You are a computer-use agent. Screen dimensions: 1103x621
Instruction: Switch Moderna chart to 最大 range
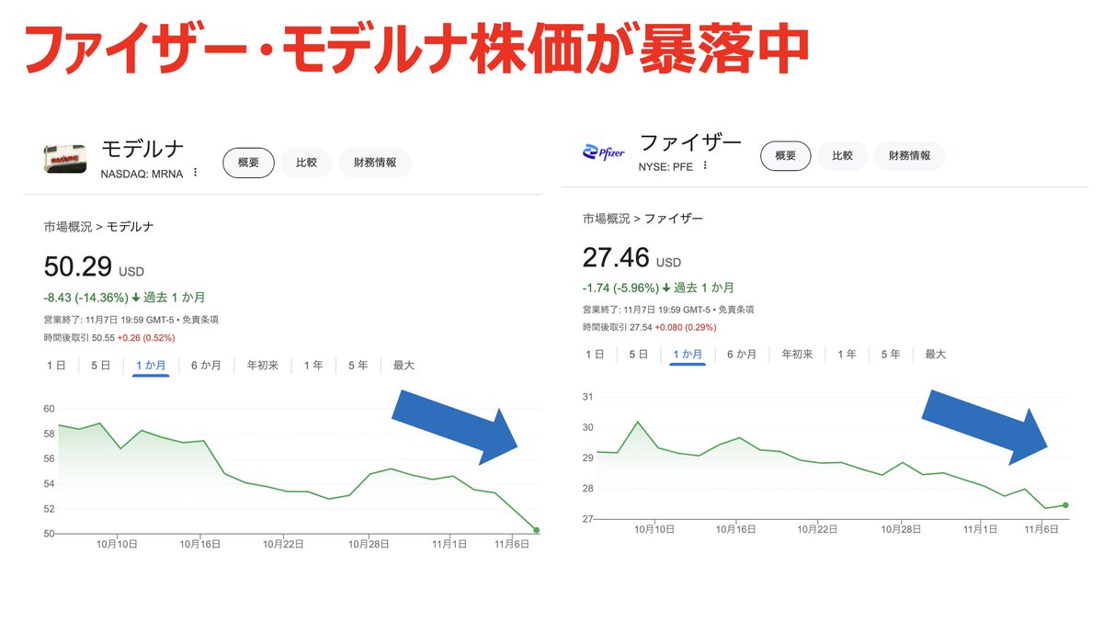coord(404,365)
